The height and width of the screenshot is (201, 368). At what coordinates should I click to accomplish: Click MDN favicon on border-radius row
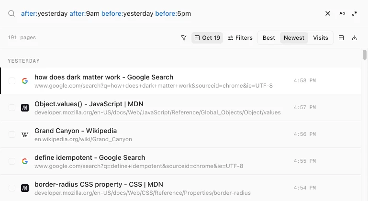click(x=25, y=188)
